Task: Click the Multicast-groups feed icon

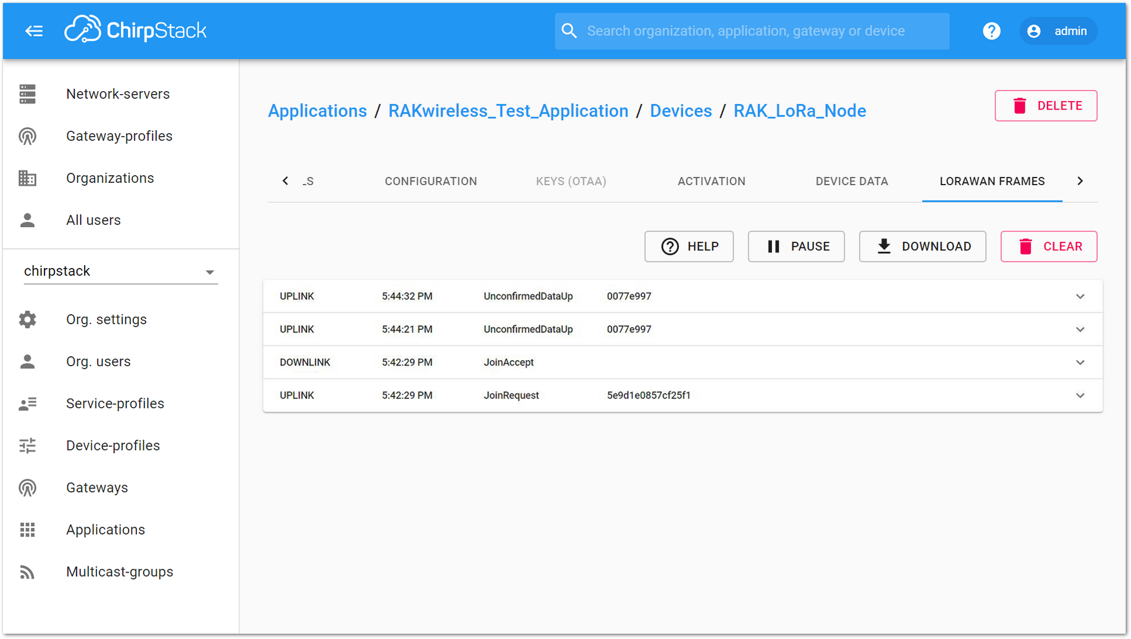Action: pos(27,572)
